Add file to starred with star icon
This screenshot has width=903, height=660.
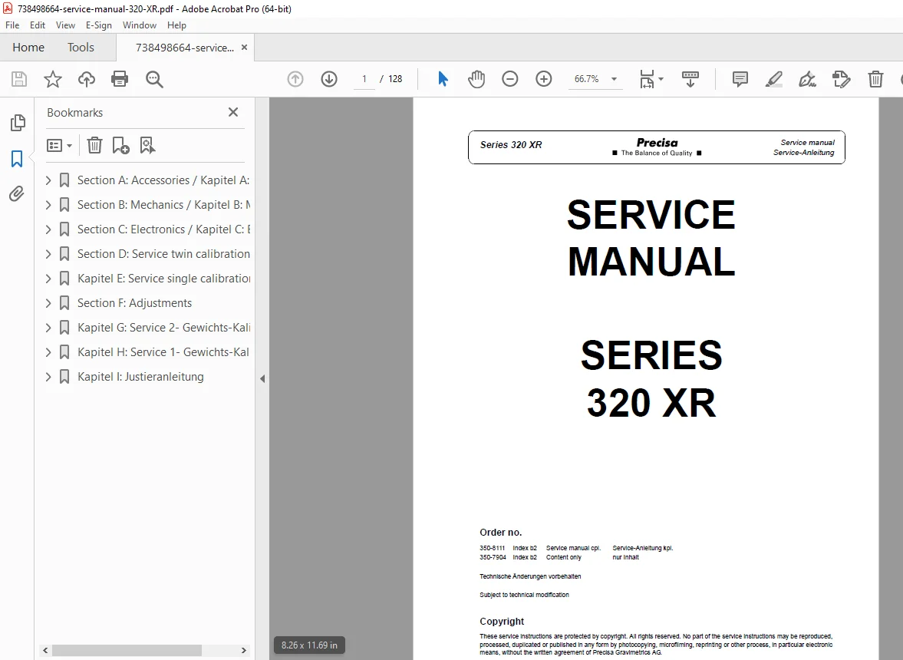point(52,79)
